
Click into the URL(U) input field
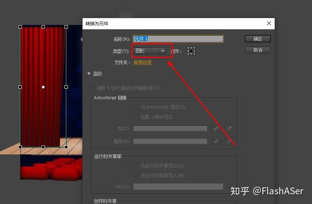[x=178, y=186]
